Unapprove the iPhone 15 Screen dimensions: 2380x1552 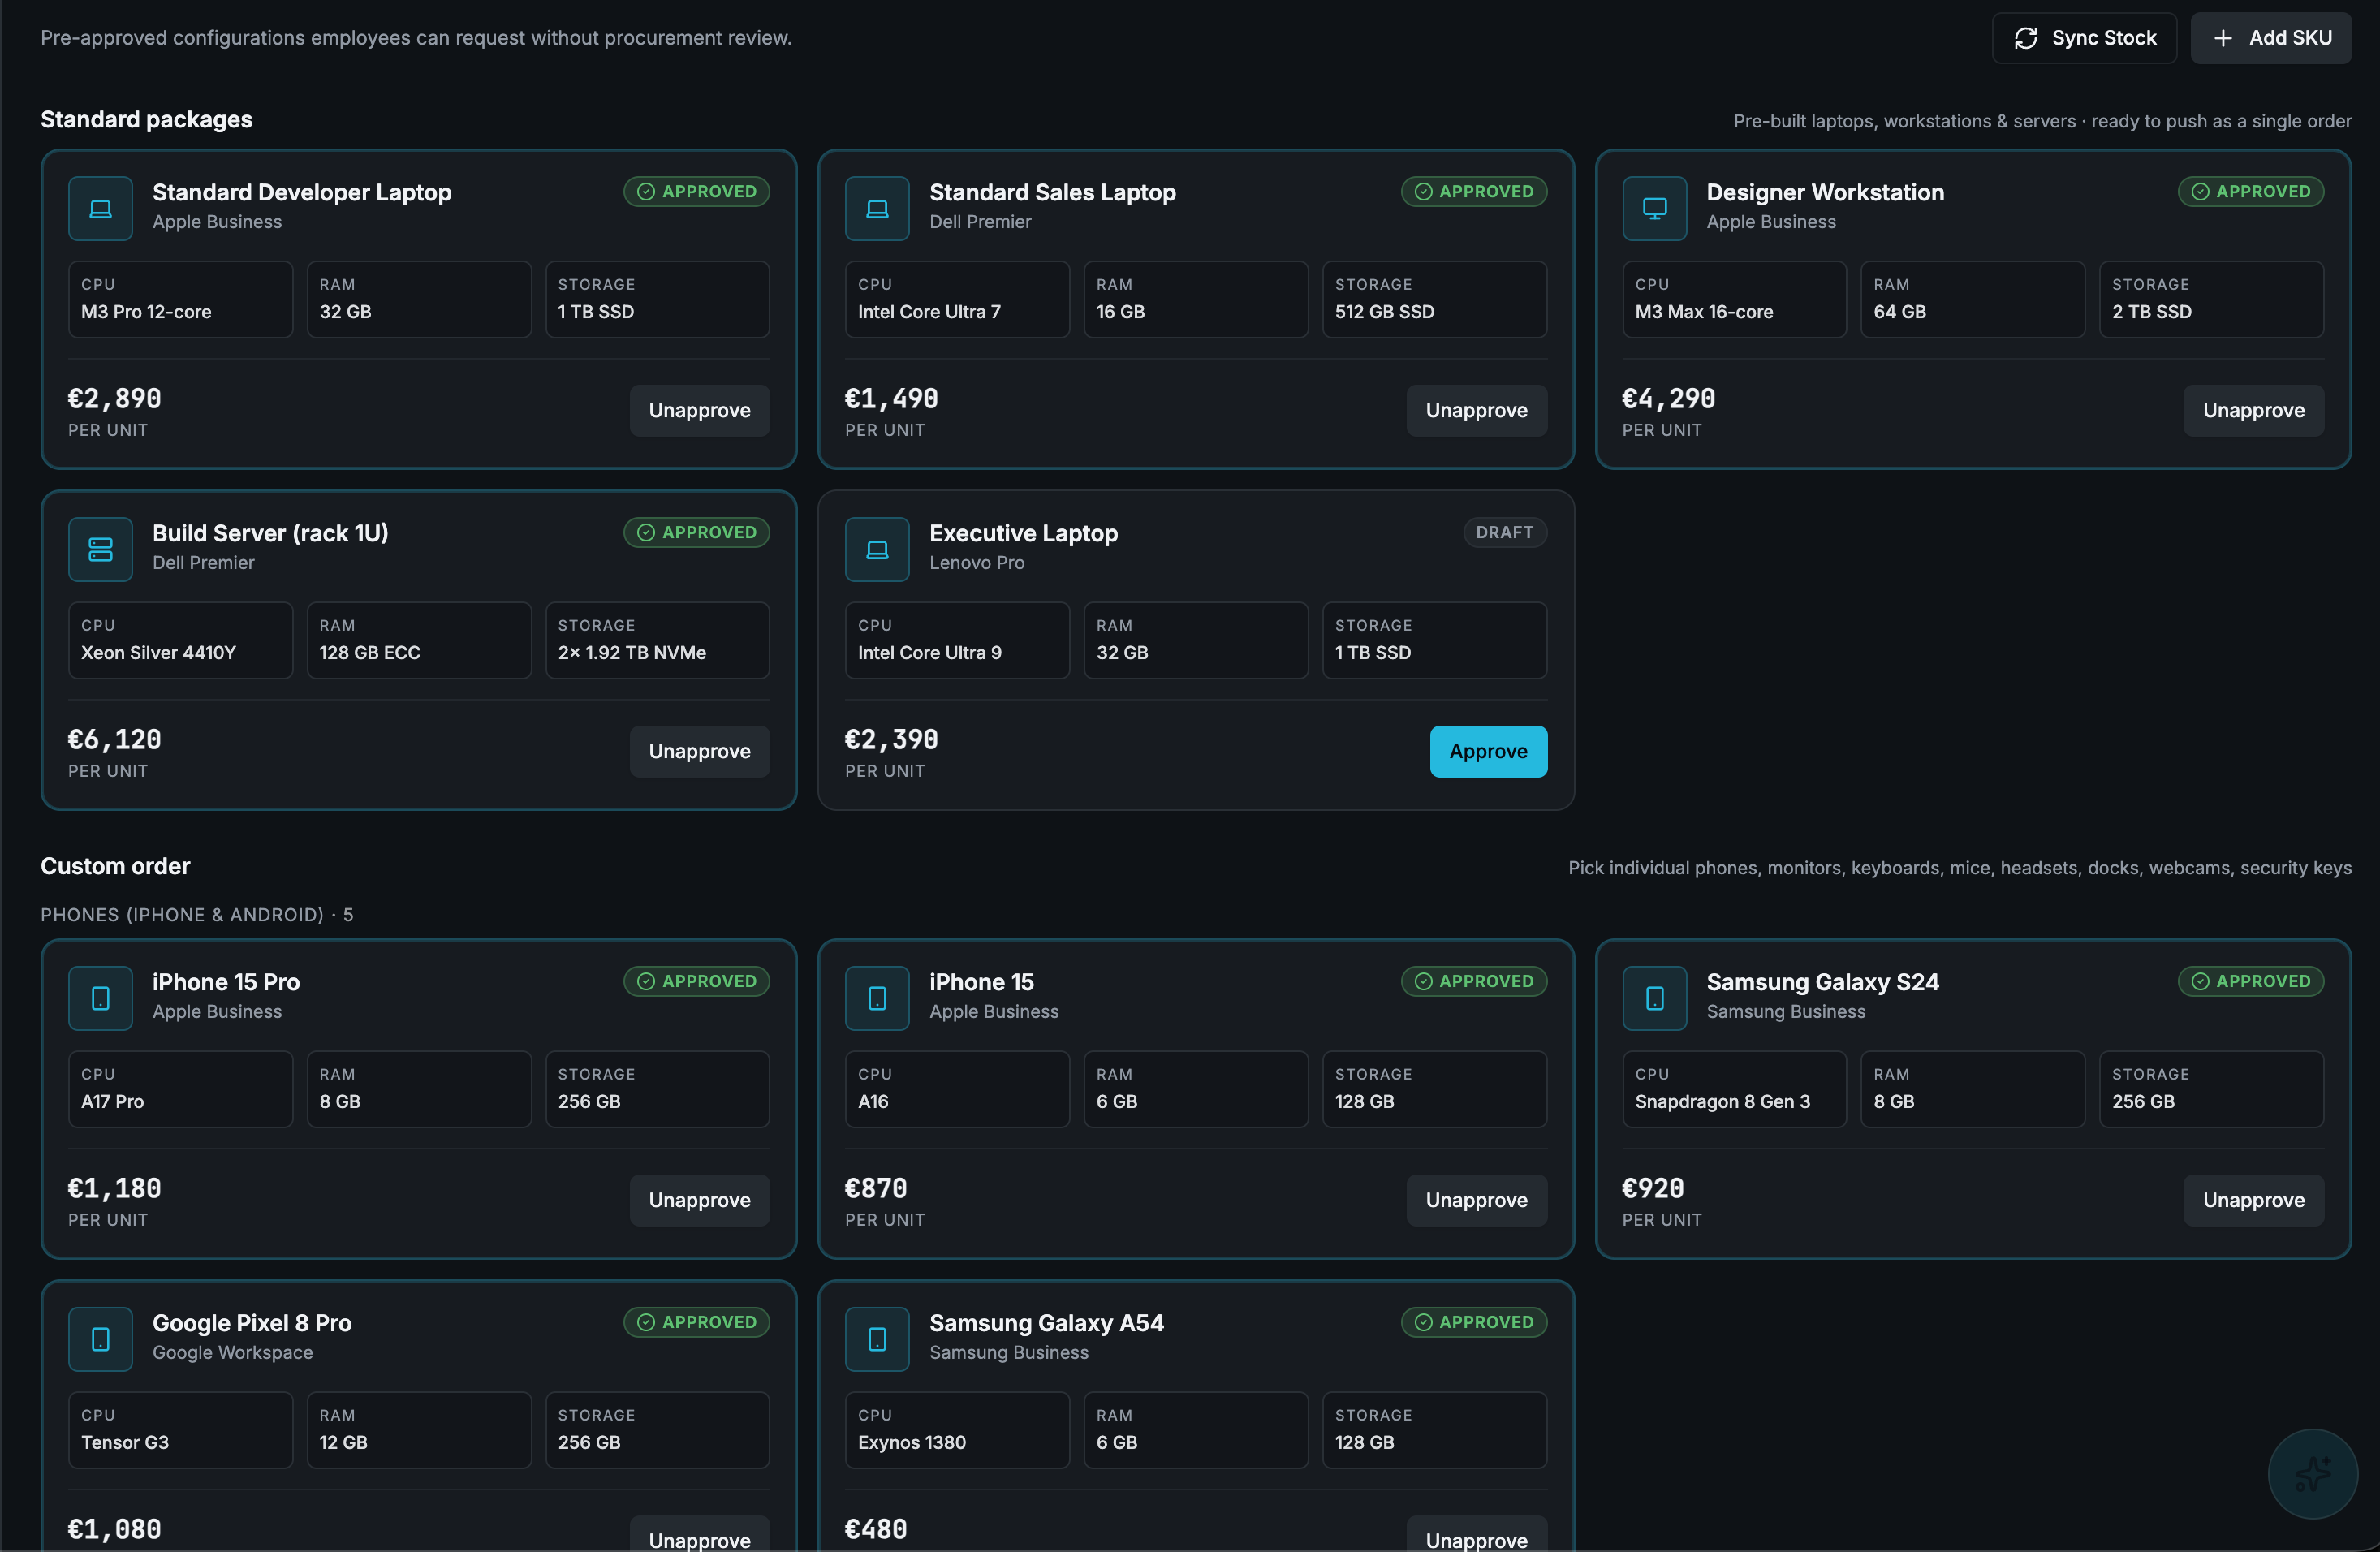coord(1476,1200)
